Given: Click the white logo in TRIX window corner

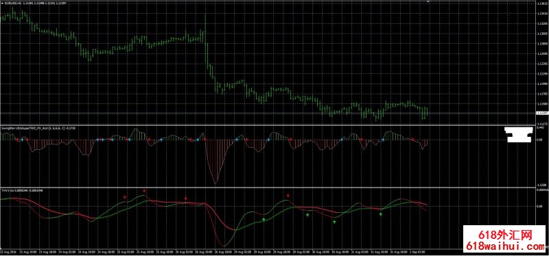Looking at the screenshot, I should 519,134.
